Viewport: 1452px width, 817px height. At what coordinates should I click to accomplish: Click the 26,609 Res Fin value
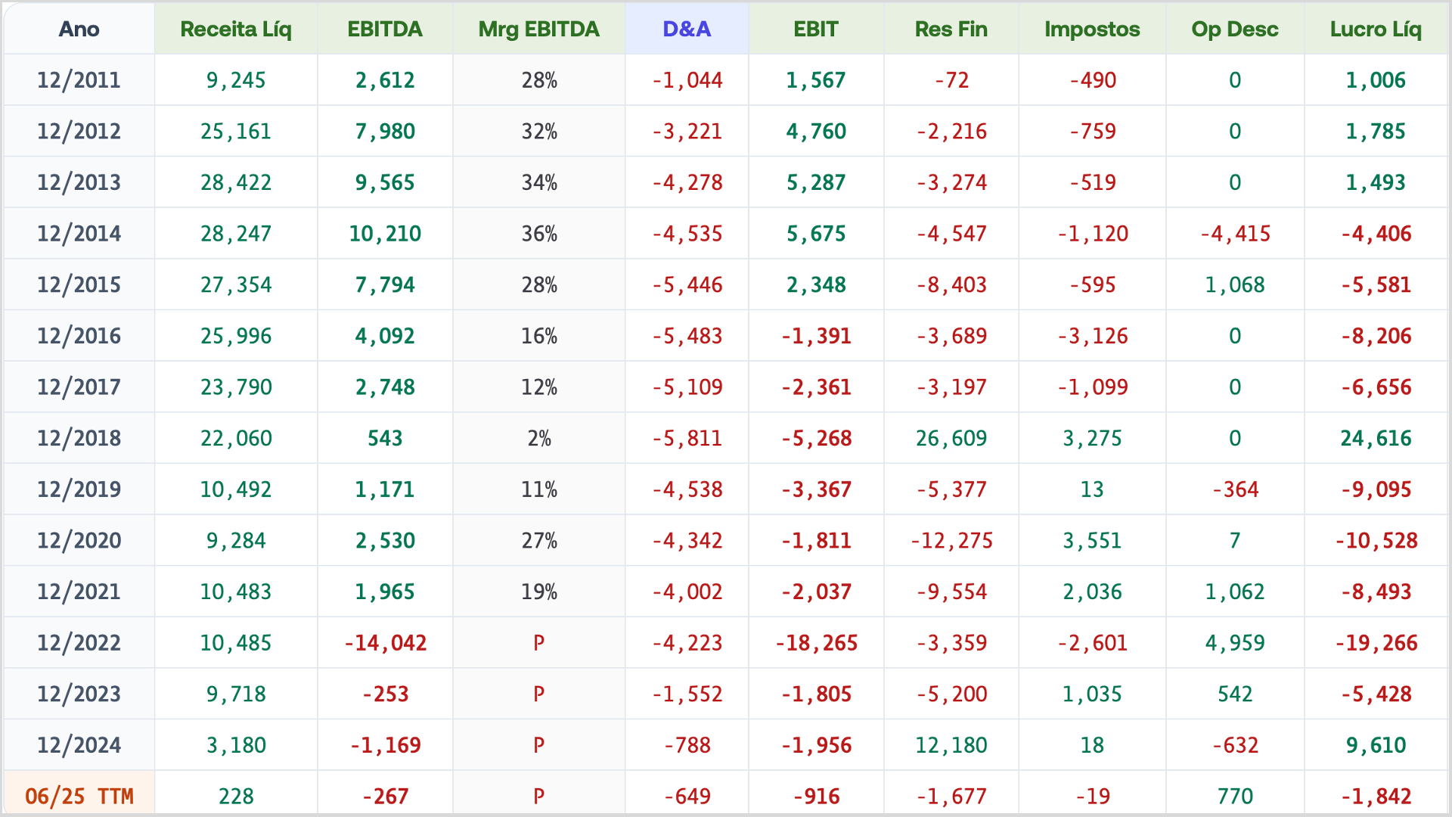(951, 438)
